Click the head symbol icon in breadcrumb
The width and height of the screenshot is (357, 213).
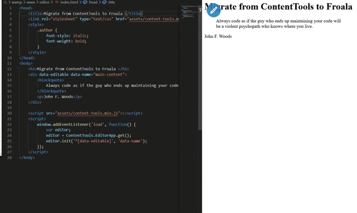(x=85, y=2)
